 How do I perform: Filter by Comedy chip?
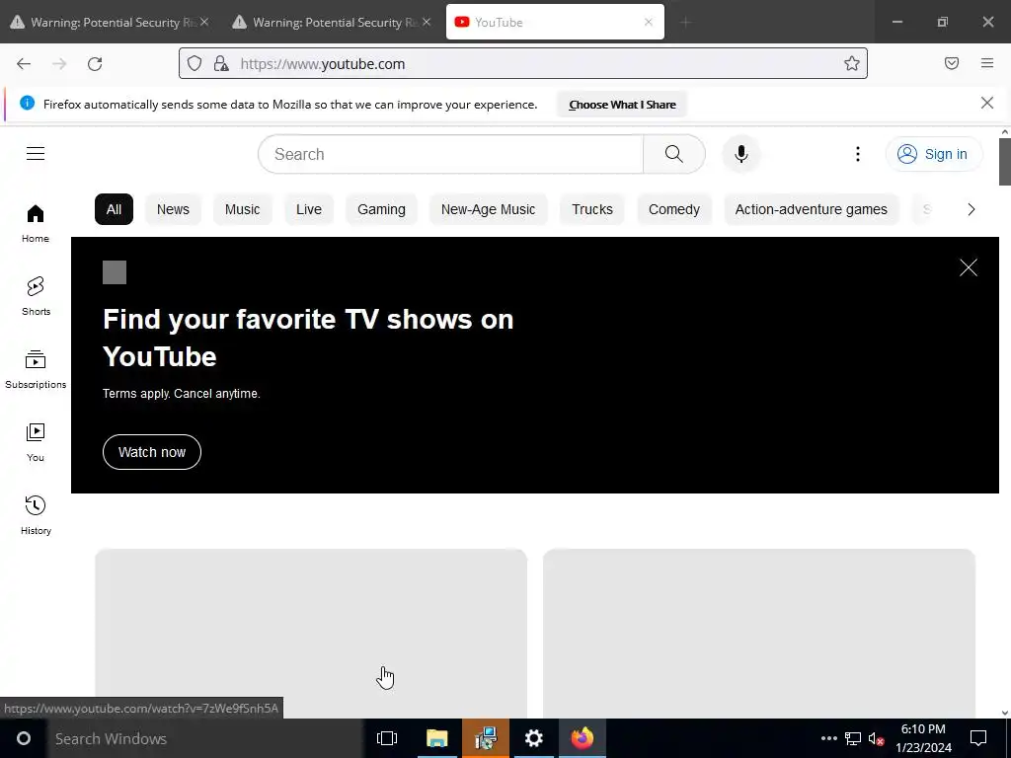click(673, 209)
